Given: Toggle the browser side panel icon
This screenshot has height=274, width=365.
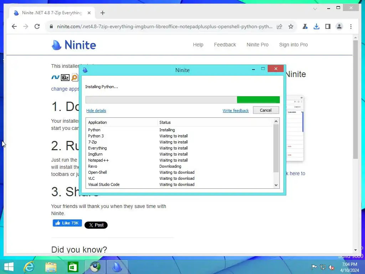Looking at the screenshot, I should 328,26.
